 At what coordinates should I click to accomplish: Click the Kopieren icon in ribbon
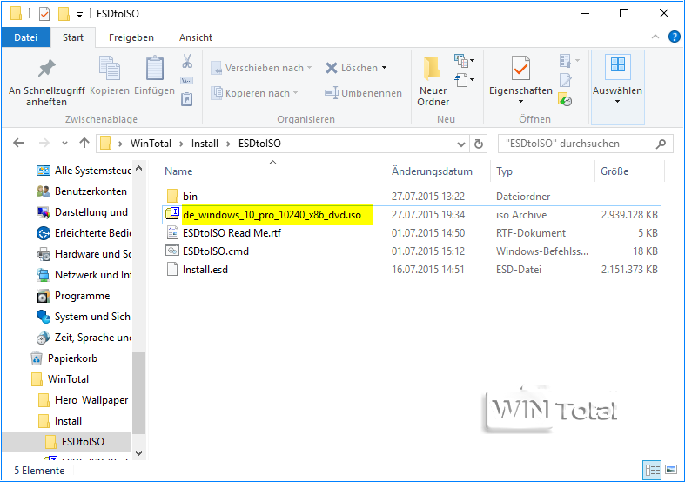[110, 68]
